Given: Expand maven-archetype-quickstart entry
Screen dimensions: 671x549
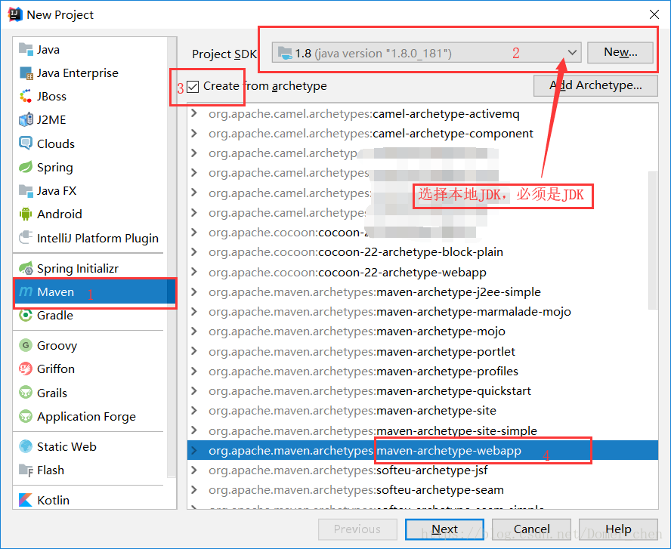Looking at the screenshot, I should point(194,391).
